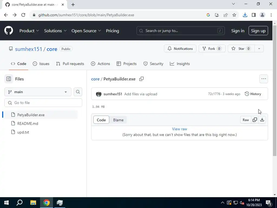Open File Explorer from the taskbar
The image size is (277, 208).
(x=33, y=203)
